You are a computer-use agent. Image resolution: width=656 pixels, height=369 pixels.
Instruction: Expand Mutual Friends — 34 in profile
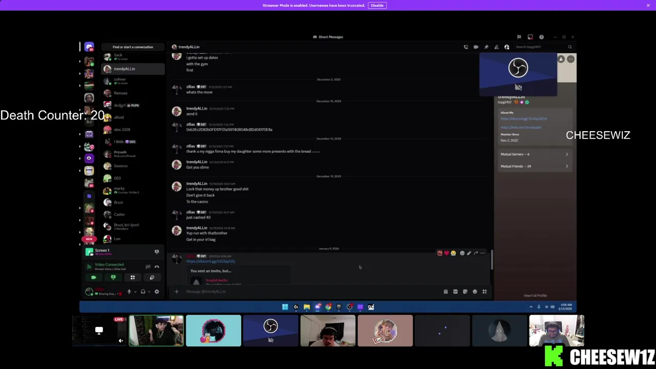tap(535, 166)
